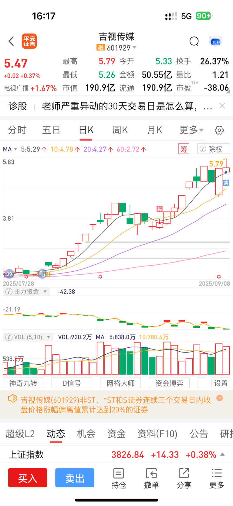Select the 神奇九转 indicator button
Image resolution: width=233 pixels, height=506 pixels.
point(23,383)
